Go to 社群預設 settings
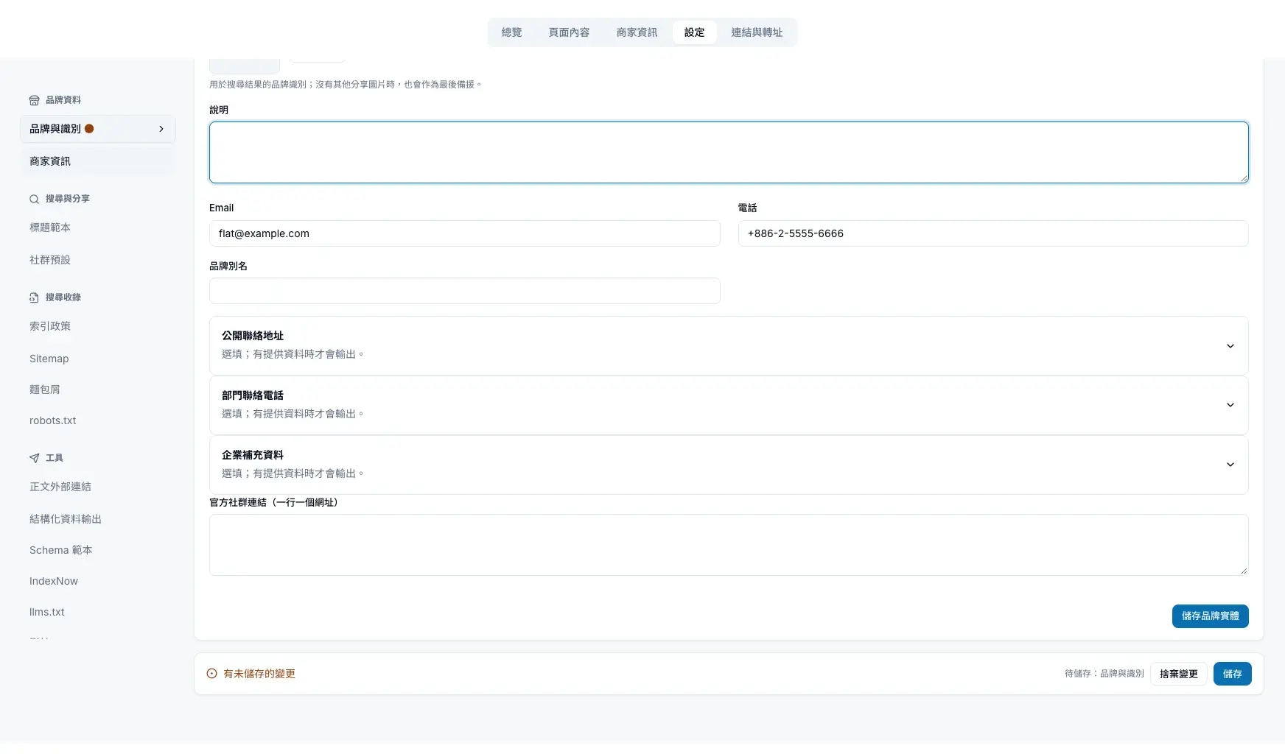Image resolution: width=1285 pixels, height=754 pixels. tap(97, 260)
